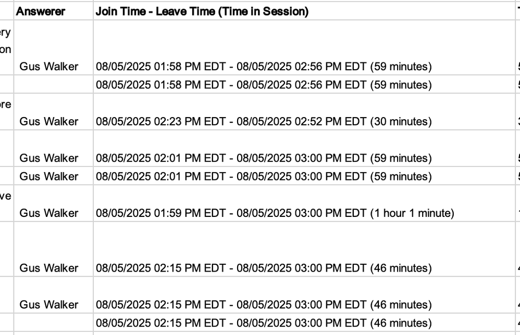Select the second 02:15 PM (46 minutes) cell
The height and width of the screenshot is (335, 520).
[304, 295]
